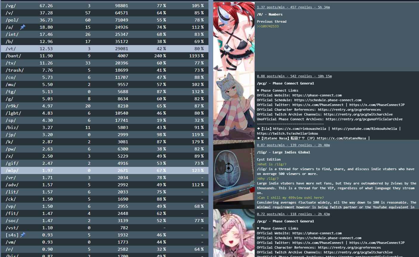Follow the >>109742533 previous thread quote link
This screenshot has width=419, height=257.
click(x=268, y=26)
